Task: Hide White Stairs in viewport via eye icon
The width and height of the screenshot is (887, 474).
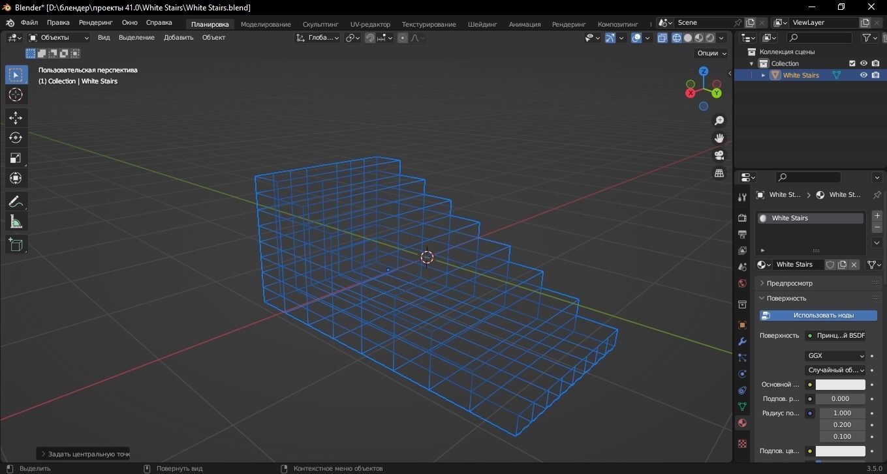Action: [x=864, y=75]
